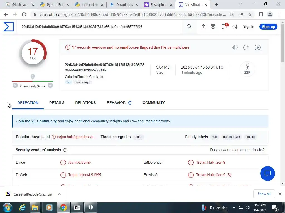This screenshot has height=213, width=285.
Task: Click the trojan threat category chip
Action: coord(138,137)
